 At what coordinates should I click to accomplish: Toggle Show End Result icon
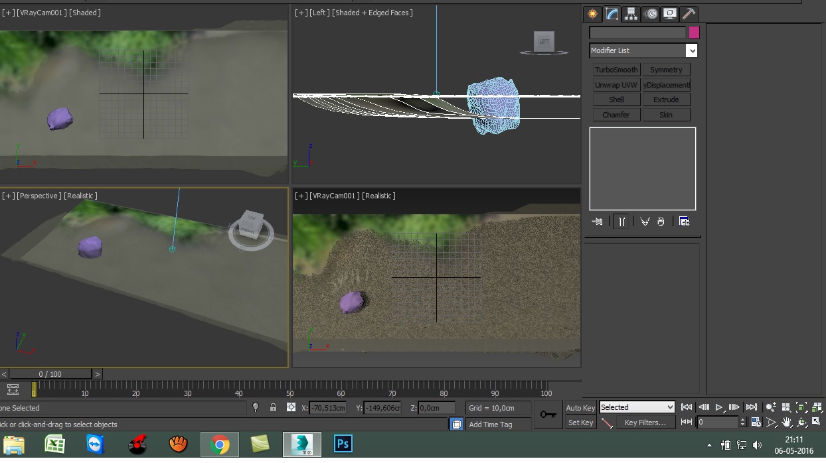(x=621, y=222)
